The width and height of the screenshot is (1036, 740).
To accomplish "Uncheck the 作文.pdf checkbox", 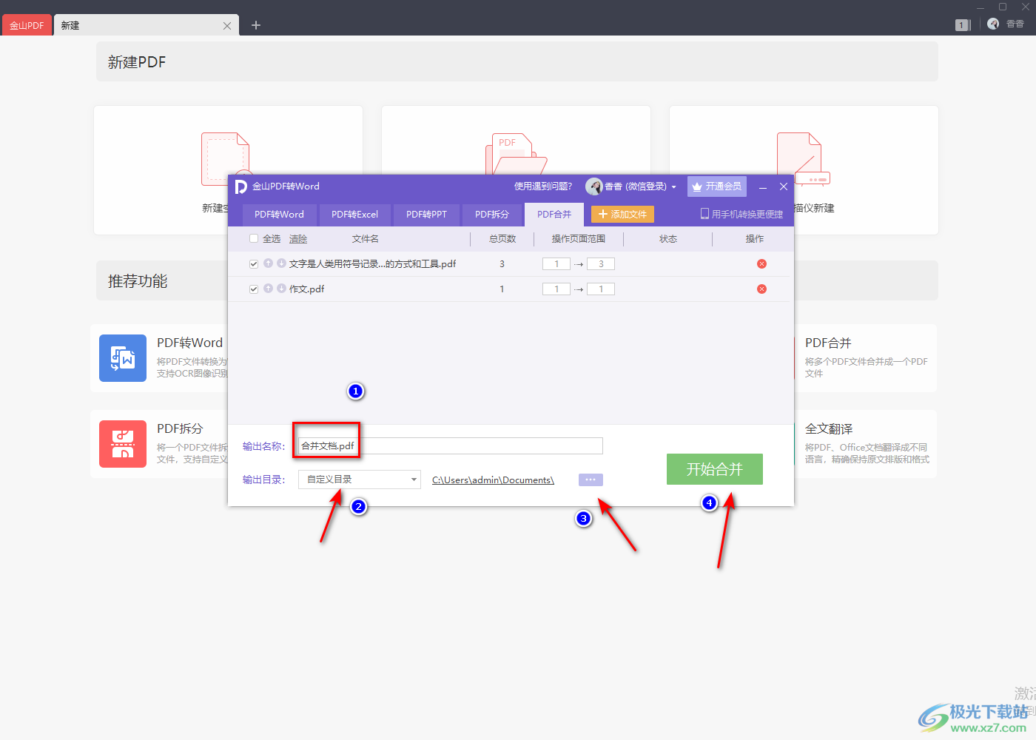I will tap(254, 289).
